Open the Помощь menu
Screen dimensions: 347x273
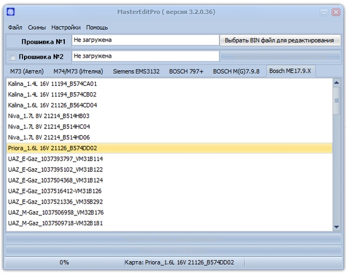click(97, 27)
